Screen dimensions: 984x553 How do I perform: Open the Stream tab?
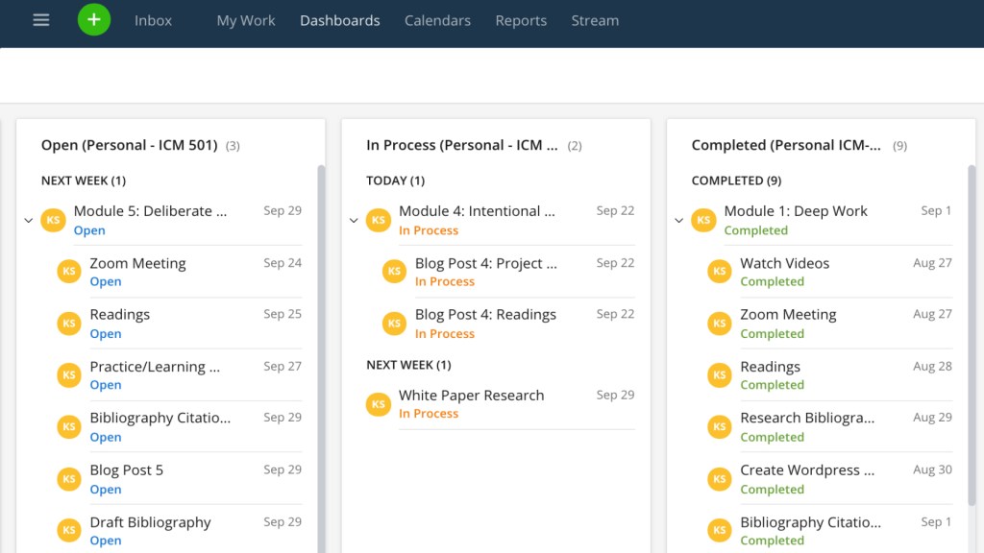(x=595, y=20)
